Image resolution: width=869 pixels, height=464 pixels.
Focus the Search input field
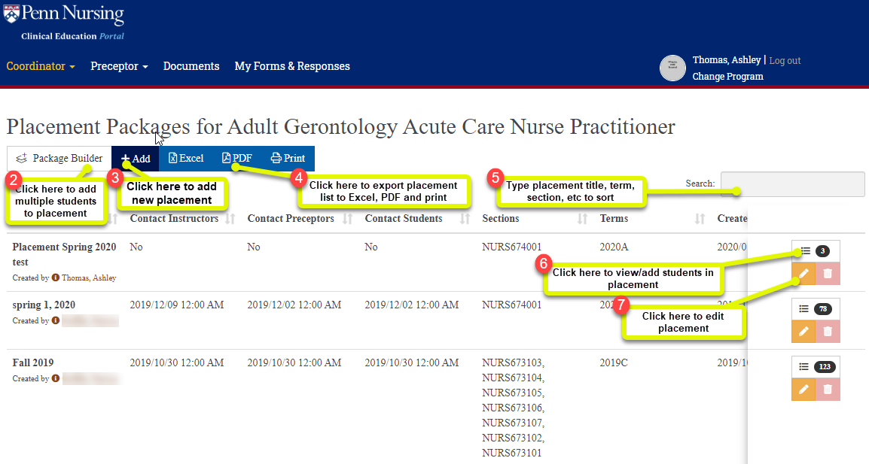(x=792, y=183)
